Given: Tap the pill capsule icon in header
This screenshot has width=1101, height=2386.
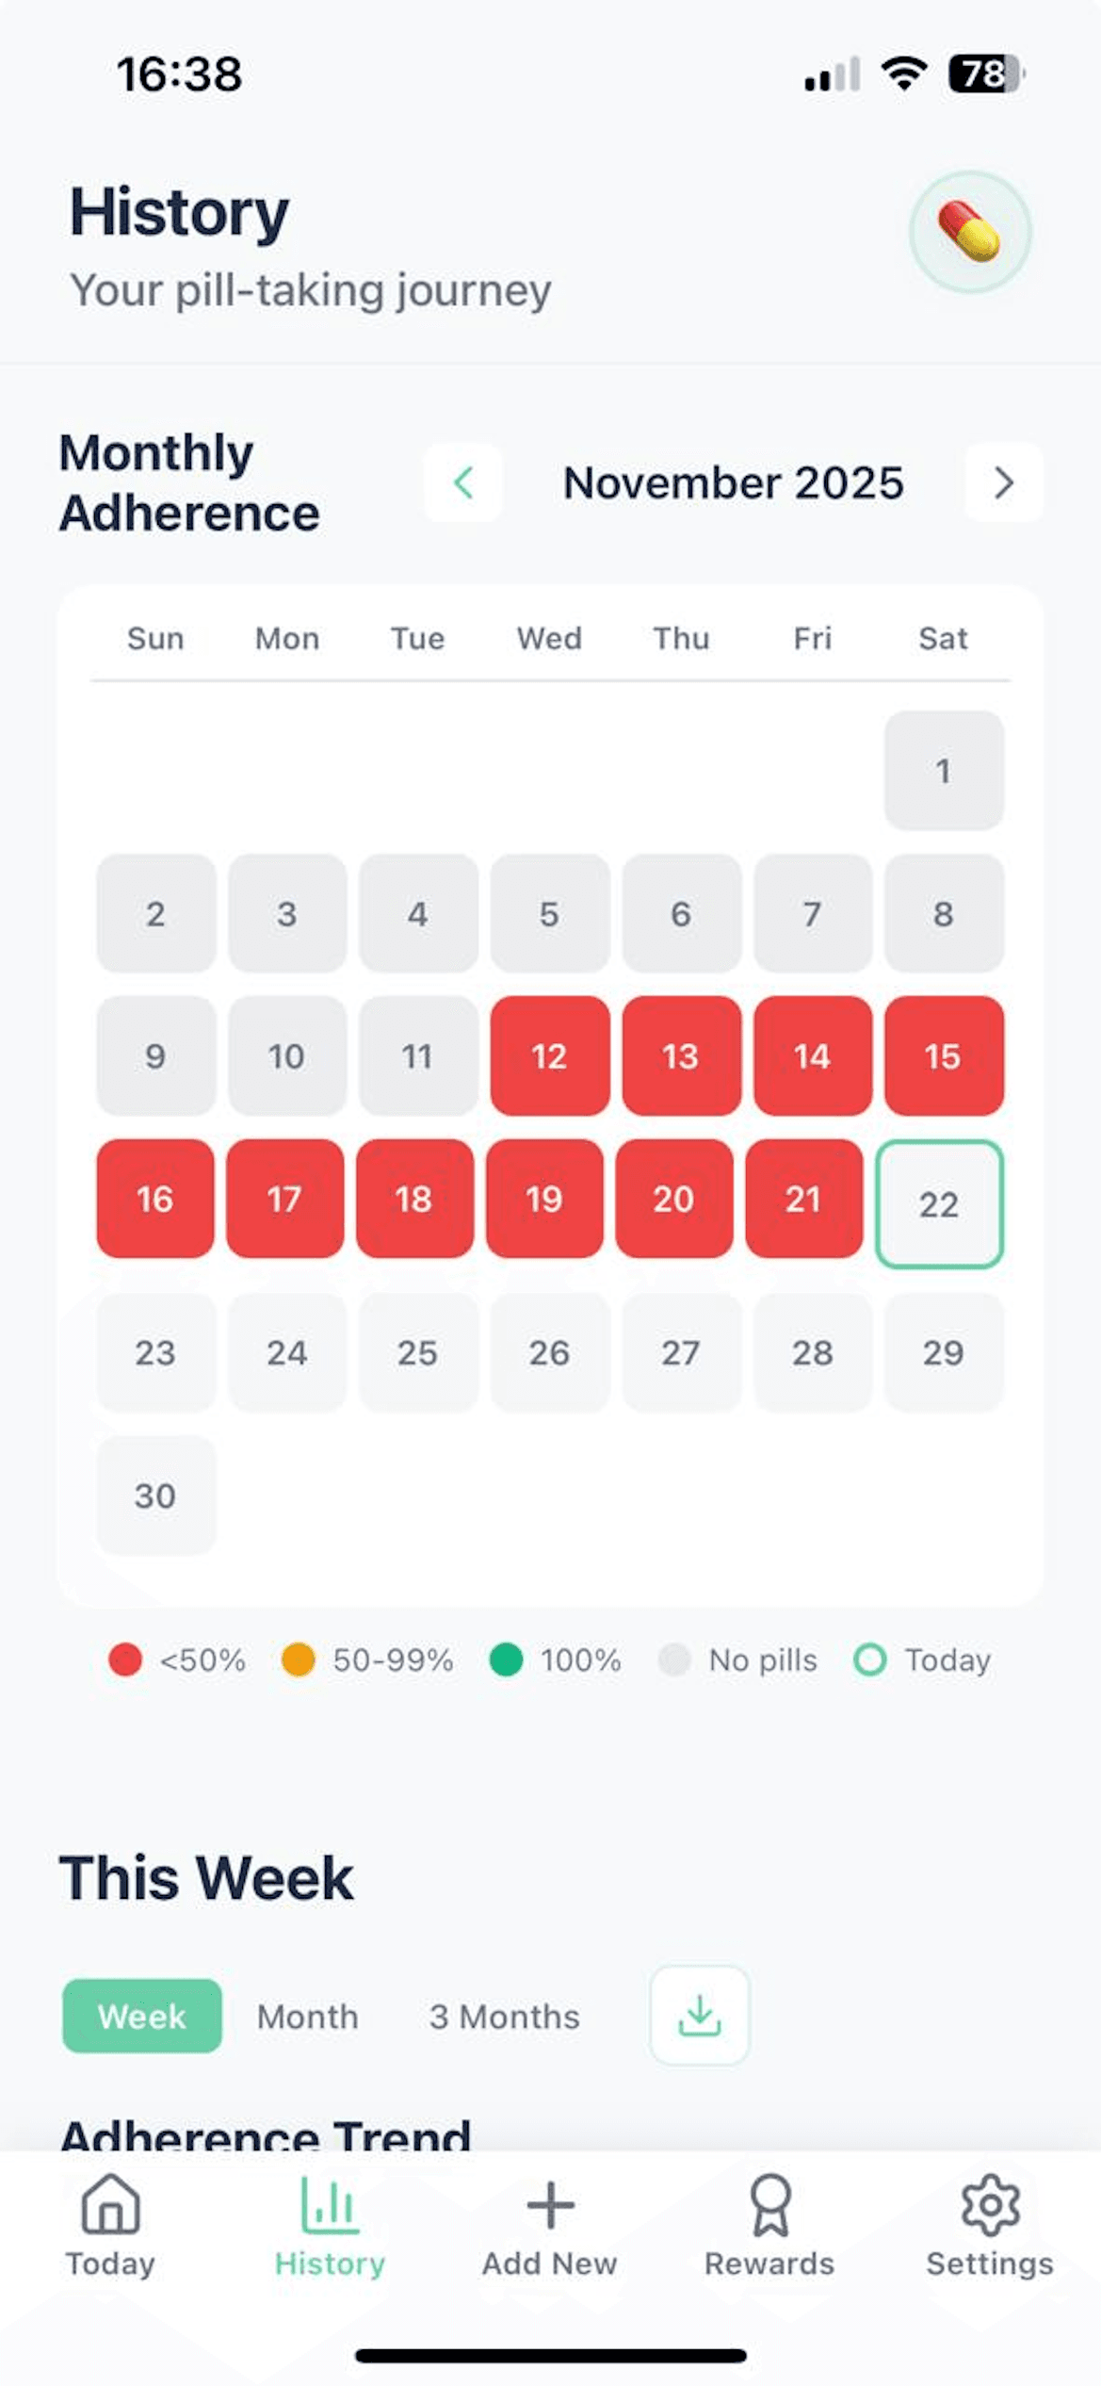Looking at the screenshot, I should pyautogui.click(x=969, y=232).
